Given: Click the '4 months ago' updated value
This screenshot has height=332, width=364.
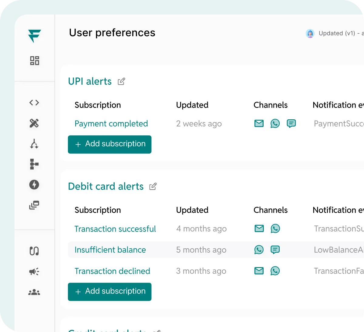Looking at the screenshot, I should [x=201, y=229].
